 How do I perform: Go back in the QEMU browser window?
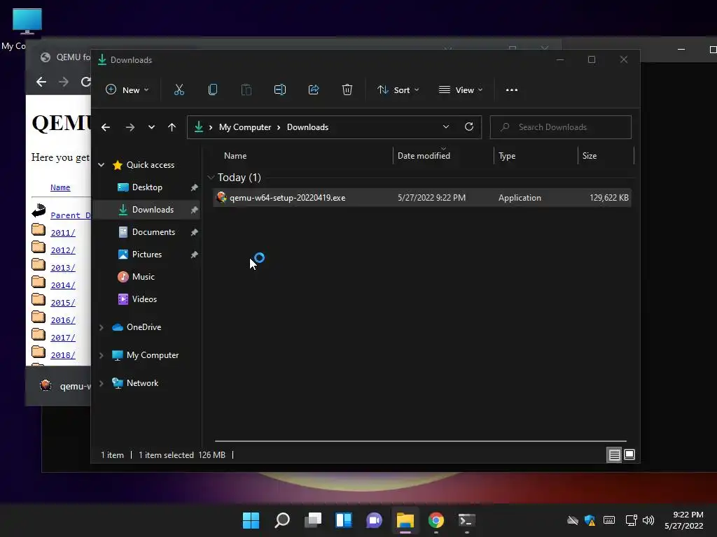tap(41, 82)
